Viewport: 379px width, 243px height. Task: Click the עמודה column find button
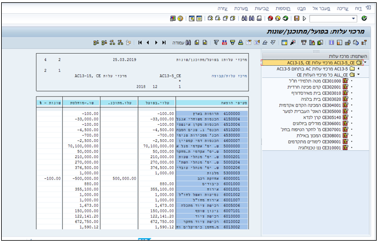(182, 43)
